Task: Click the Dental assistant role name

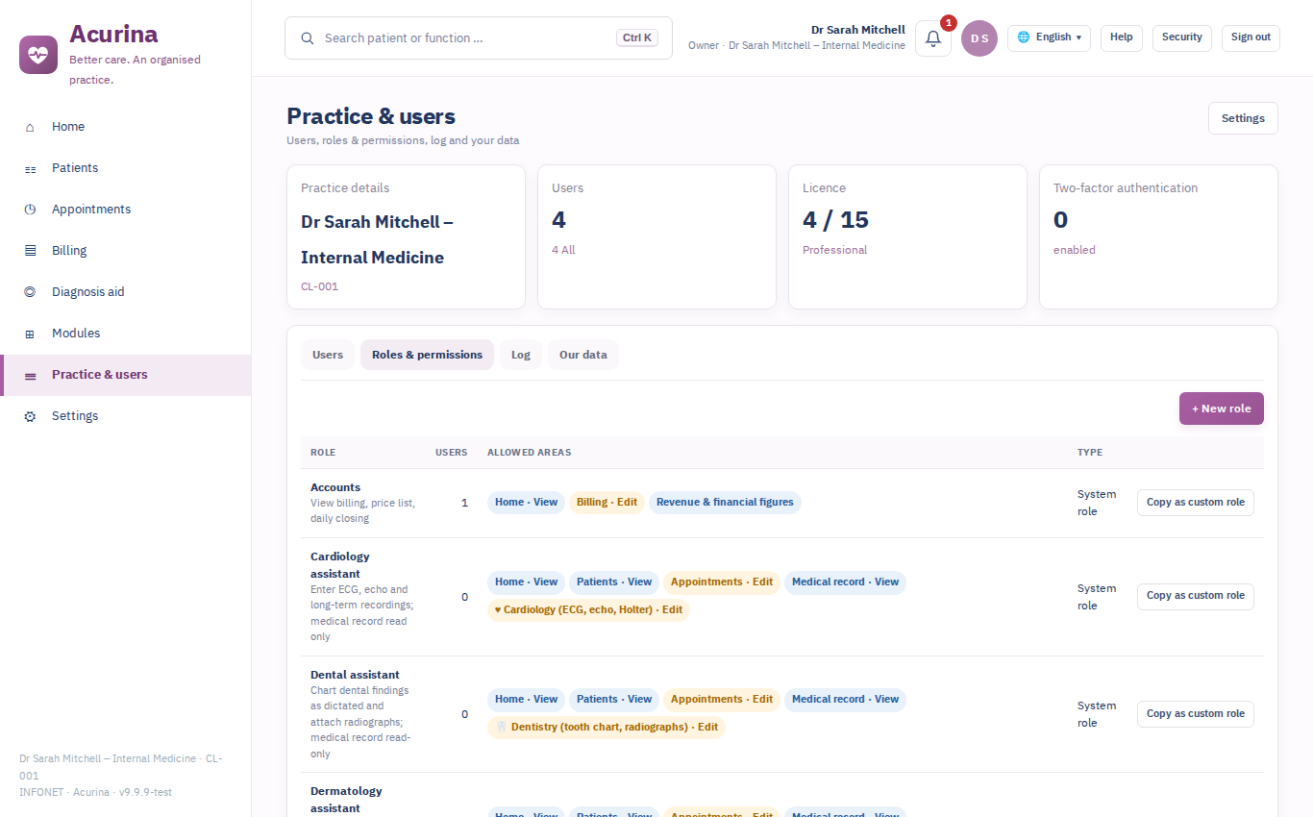Action: coord(355,675)
